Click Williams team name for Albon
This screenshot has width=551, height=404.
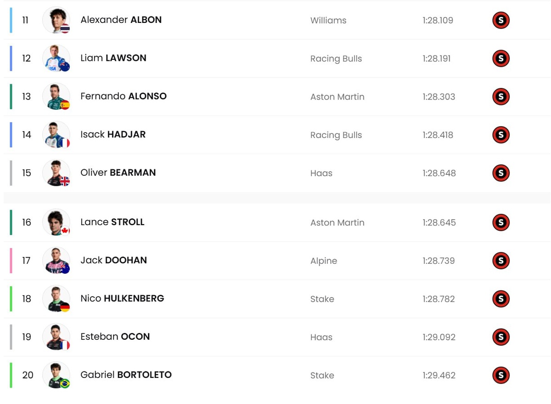click(328, 20)
